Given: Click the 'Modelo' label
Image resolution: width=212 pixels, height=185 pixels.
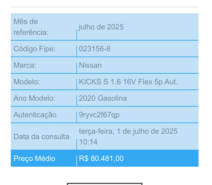Looking at the screenshot, I should (27, 82).
